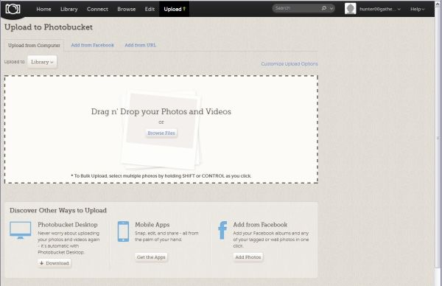Click the Bulk Upload SHIFT or CONTROL hint
This screenshot has height=286, width=442.
coord(161,176)
